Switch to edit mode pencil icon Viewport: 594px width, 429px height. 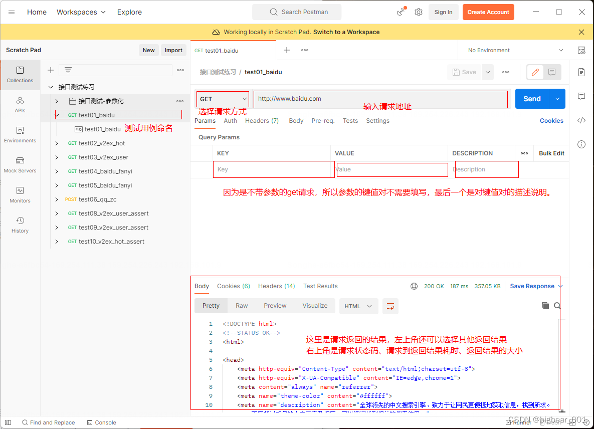(x=535, y=72)
